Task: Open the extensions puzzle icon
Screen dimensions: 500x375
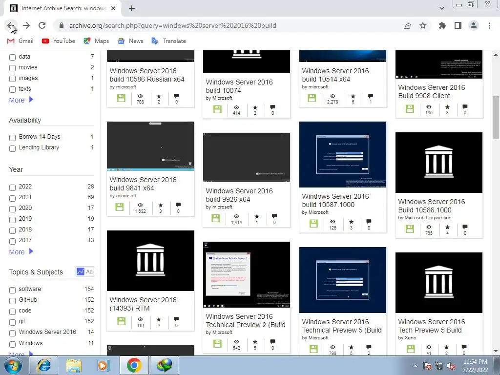Action: tap(442, 25)
